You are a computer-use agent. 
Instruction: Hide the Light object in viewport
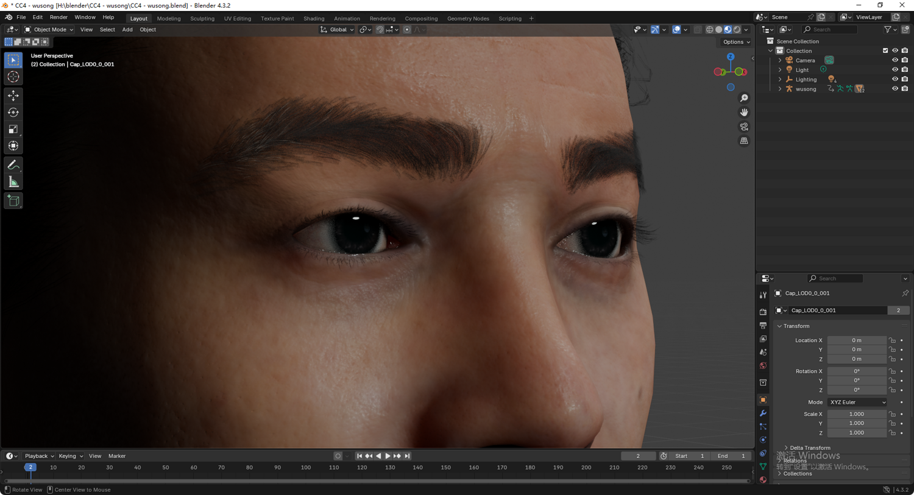[x=895, y=69]
